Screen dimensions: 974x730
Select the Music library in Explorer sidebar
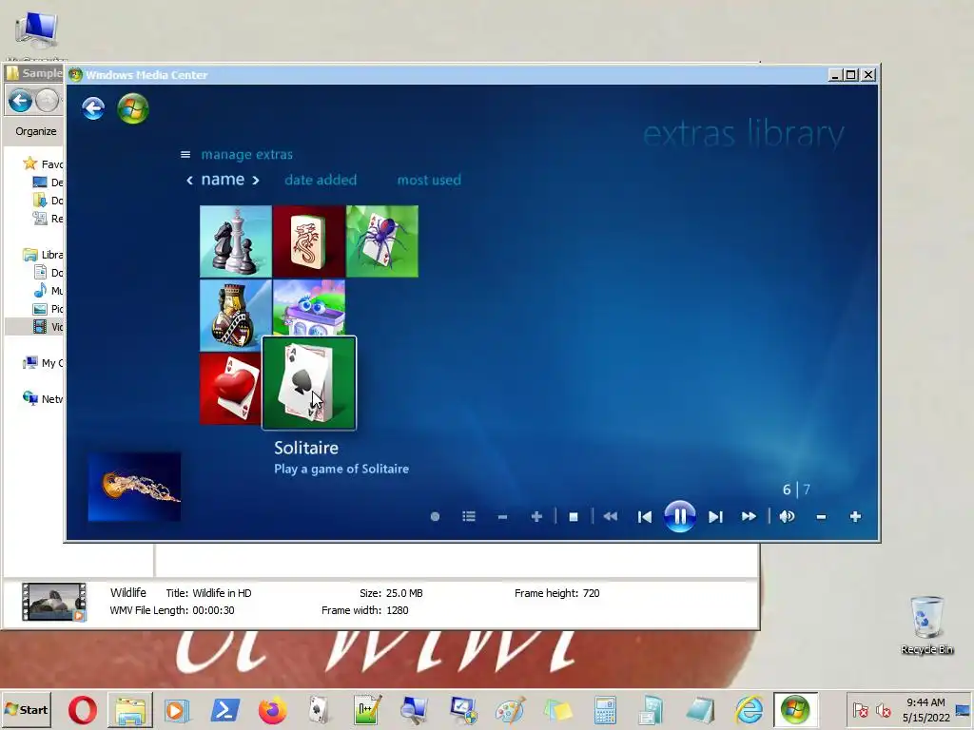(x=48, y=291)
